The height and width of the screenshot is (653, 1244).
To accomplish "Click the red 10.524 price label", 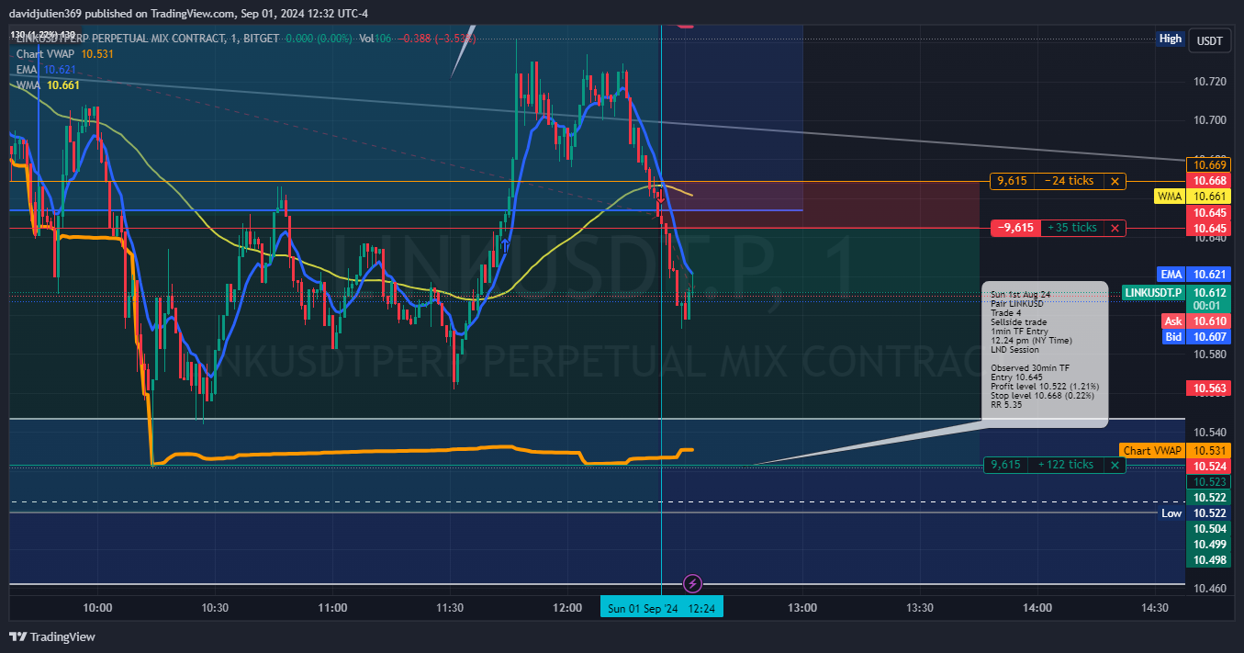I will (1207, 467).
